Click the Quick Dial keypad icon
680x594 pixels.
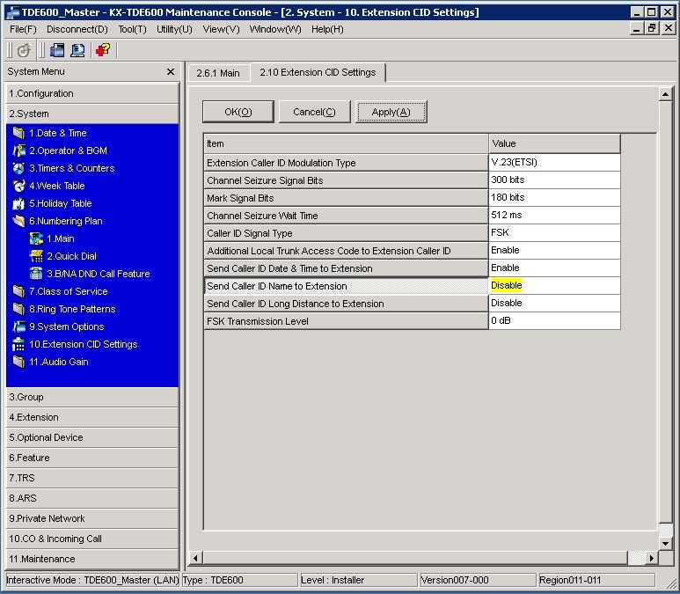pyautogui.click(x=36, y=256)
